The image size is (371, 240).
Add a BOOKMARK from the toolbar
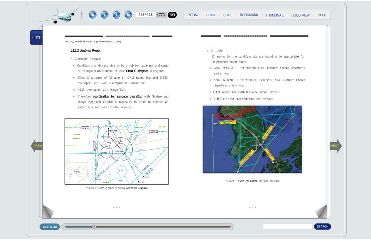[249, 15]
